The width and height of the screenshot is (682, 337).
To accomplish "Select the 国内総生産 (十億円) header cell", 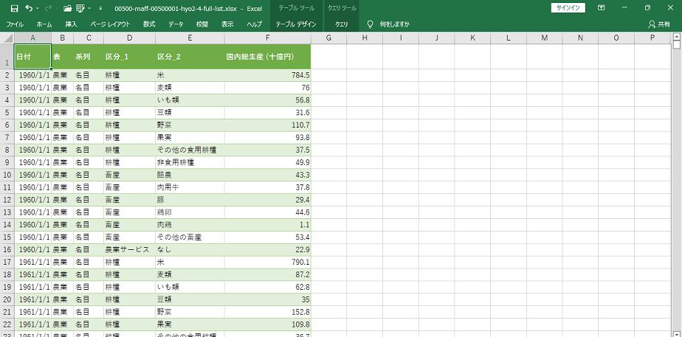I will pyautogui.click(x=259, y=57).
